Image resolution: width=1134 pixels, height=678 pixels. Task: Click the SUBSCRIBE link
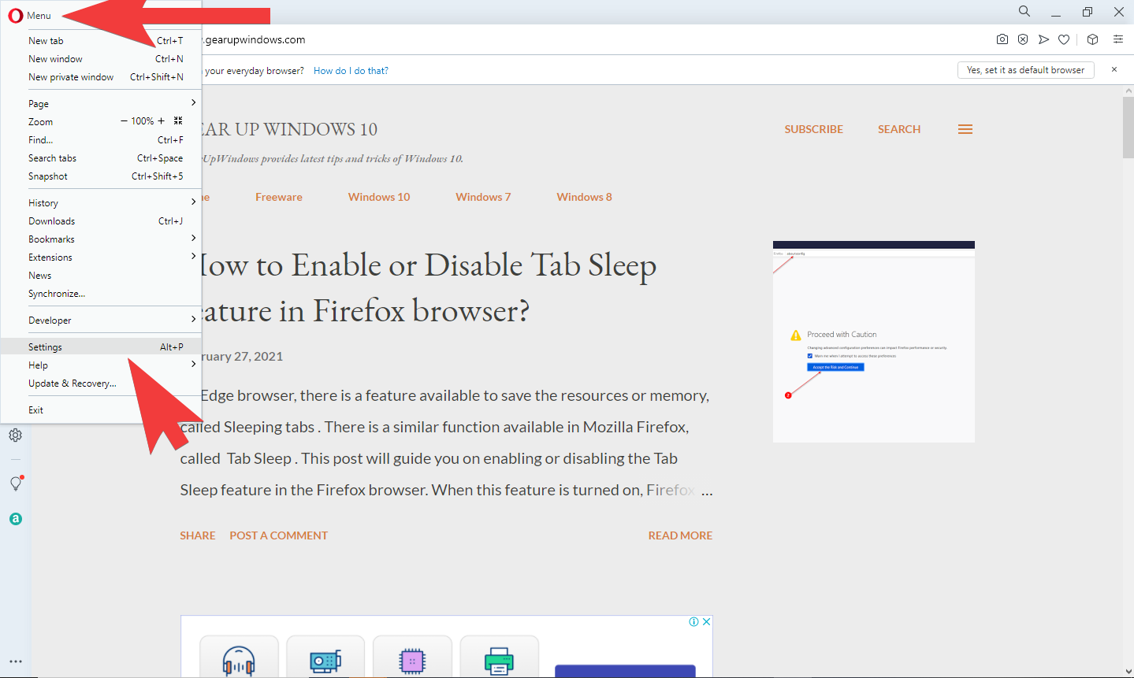tap(813, 129)
